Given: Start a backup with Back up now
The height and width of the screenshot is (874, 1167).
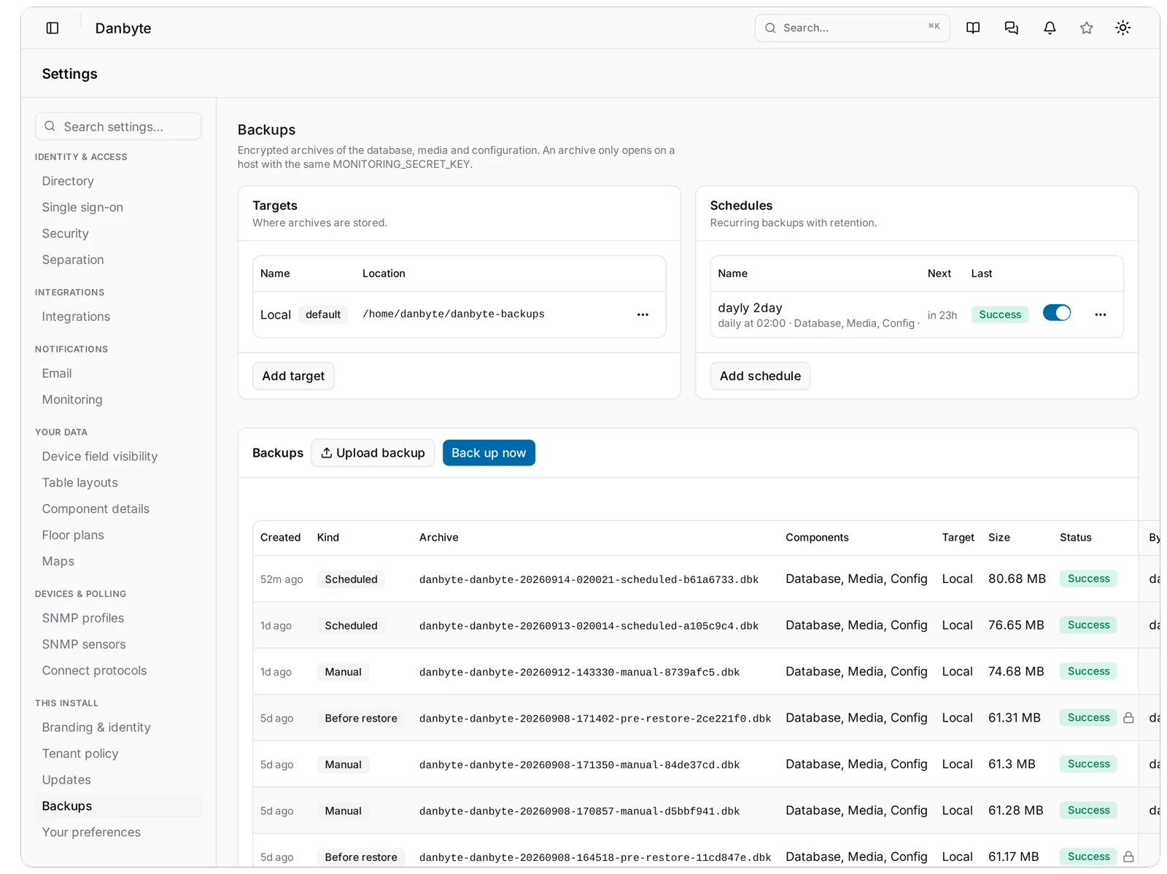Looking at the screenshot, I should pos(489,453).
